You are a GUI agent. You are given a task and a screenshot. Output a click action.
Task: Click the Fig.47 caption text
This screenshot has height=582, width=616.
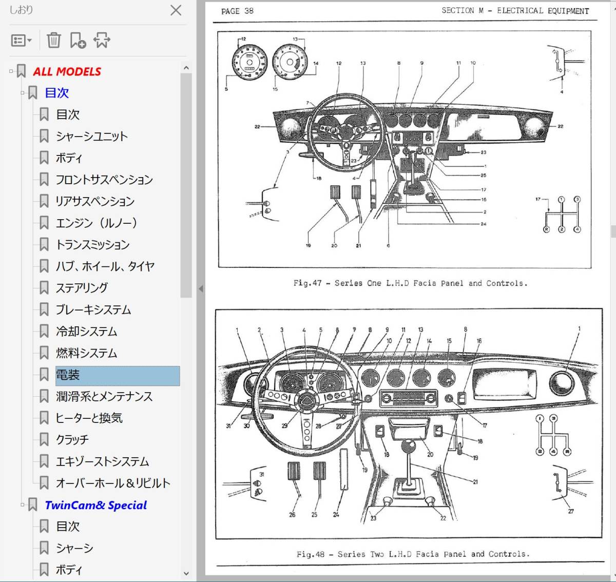coord(410,283)
